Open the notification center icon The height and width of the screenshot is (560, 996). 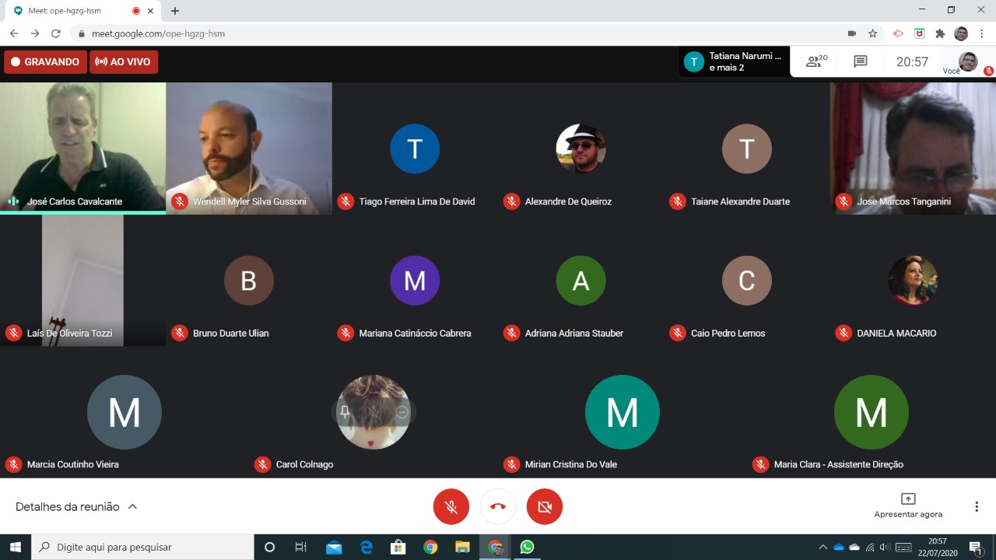(975, 547)
